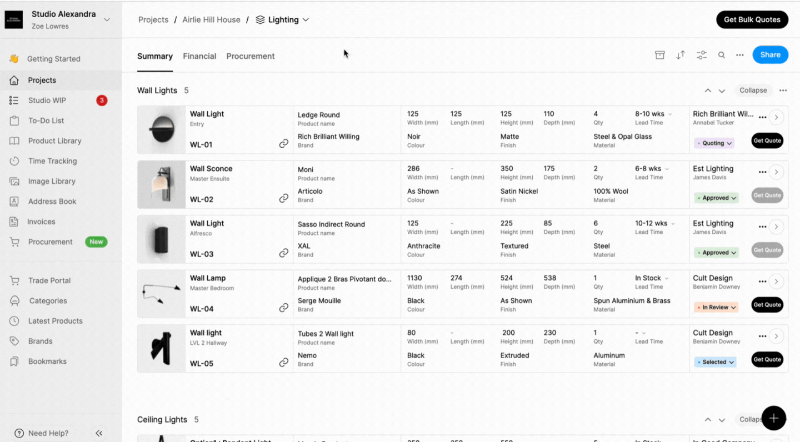This screenshot has height=442, width=800.
Task: Open In Stock lead time dropdown
Action: pyautogui.click(x=652, y=278)
